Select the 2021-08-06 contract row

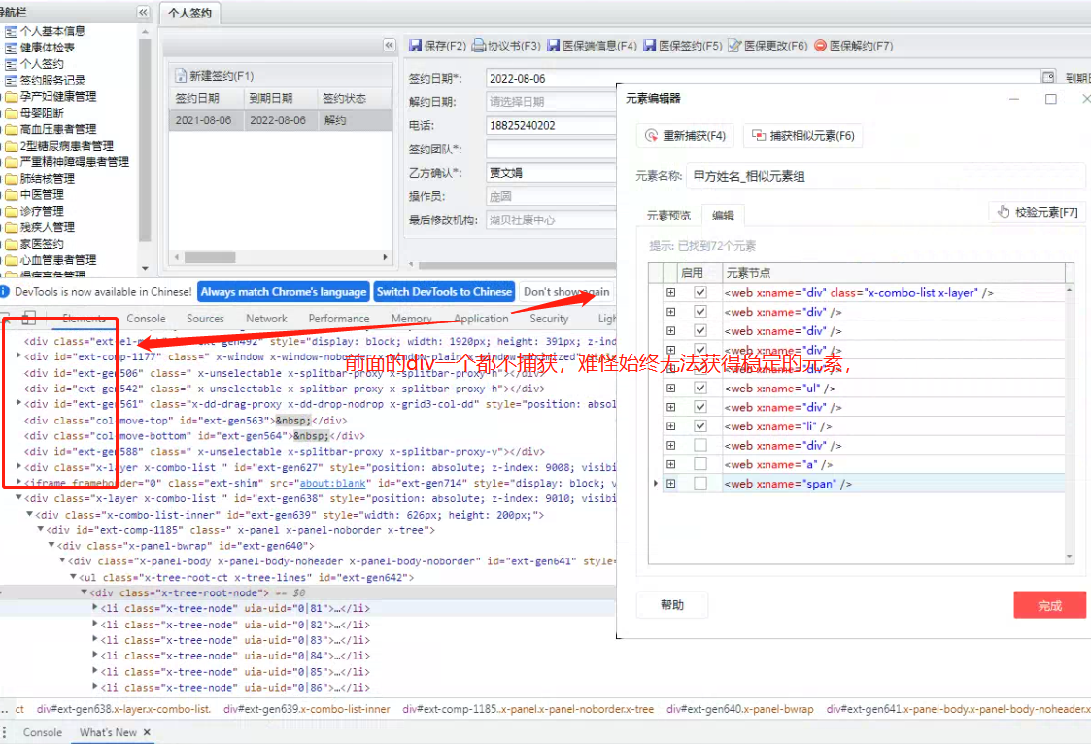click(x=281, y=120)
